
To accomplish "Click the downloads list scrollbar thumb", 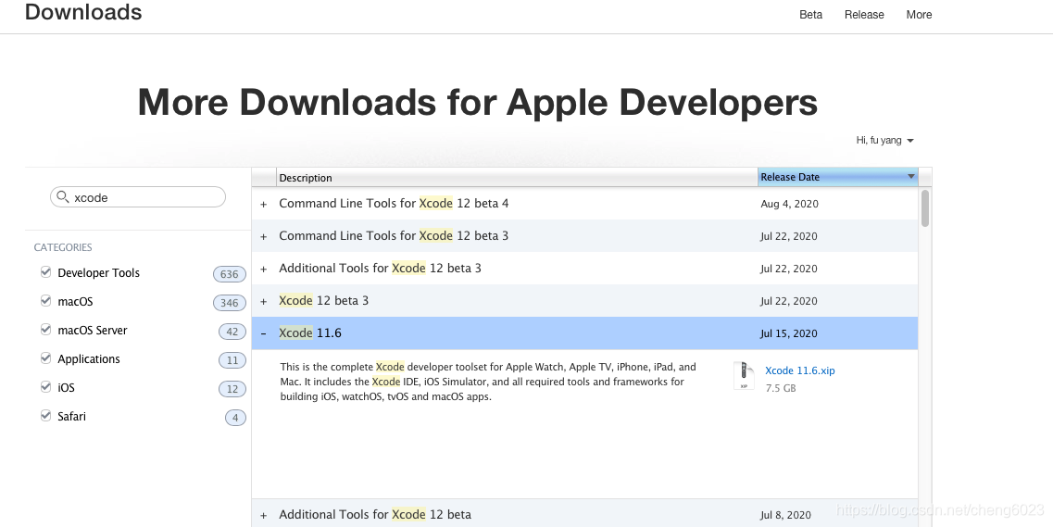I will pos(925,208).
